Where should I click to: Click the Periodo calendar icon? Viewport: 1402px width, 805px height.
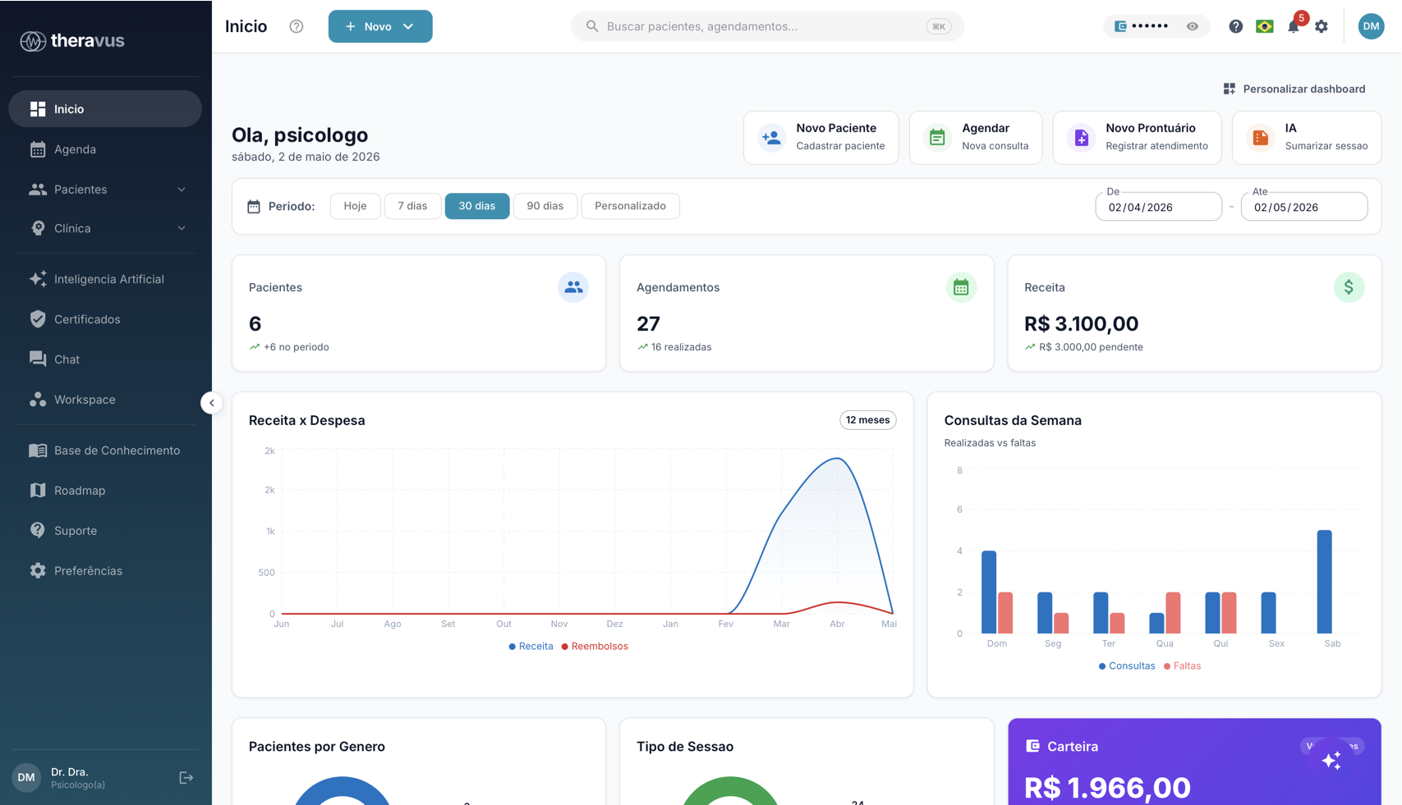coord(254,206)
